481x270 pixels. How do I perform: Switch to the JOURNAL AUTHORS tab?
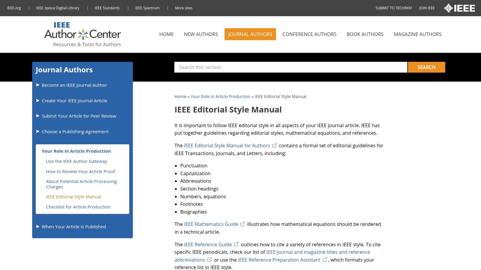[250, 34]
